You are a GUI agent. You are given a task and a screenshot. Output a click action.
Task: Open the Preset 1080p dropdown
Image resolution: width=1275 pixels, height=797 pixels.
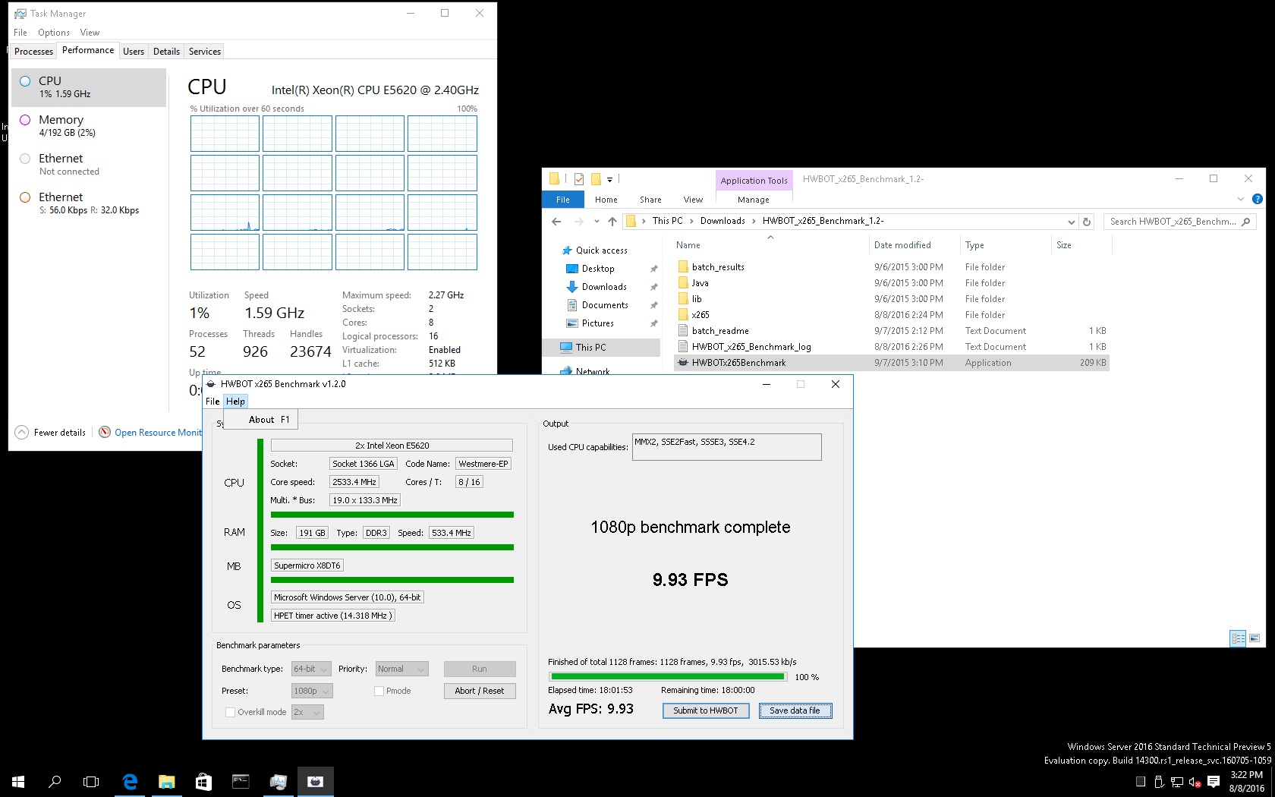click(x=312, y=691)
